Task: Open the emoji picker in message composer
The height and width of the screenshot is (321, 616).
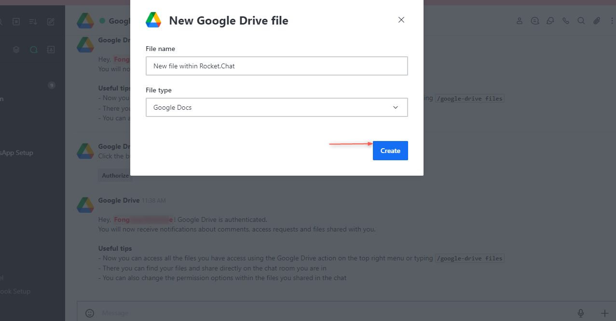Action: click(x=90, y=313)
